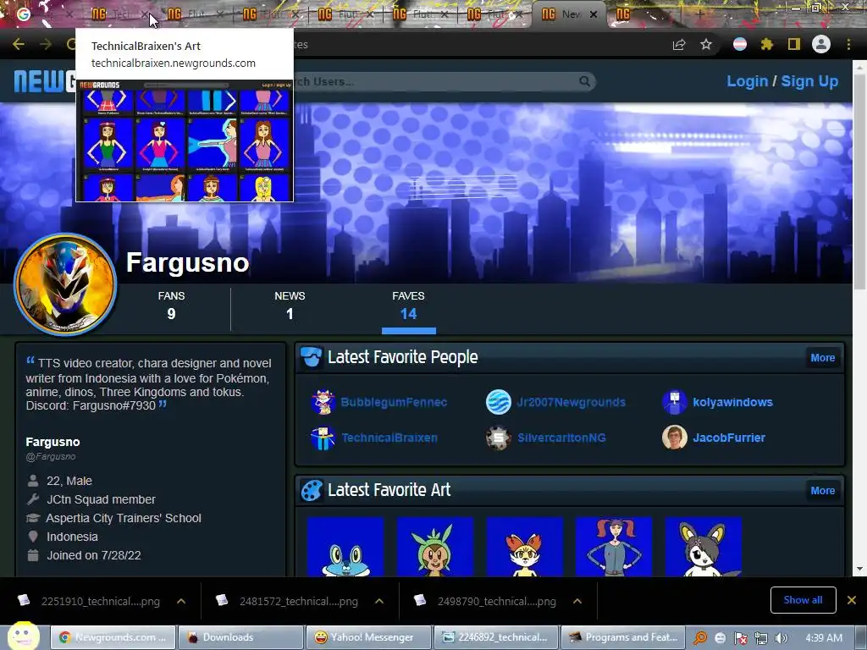Open JacobFurrier profile link
This screenshot has height=650, width=867.
tap(729, 438)
